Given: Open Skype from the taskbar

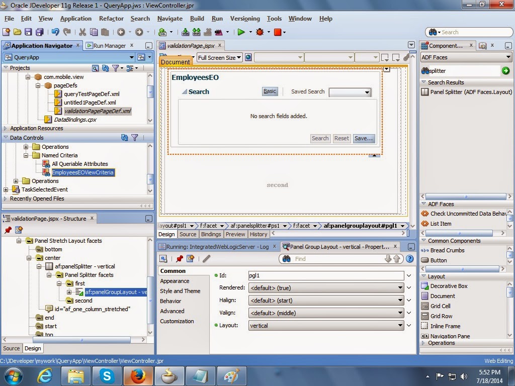Looking at the screenshot, I should [107, 376].
